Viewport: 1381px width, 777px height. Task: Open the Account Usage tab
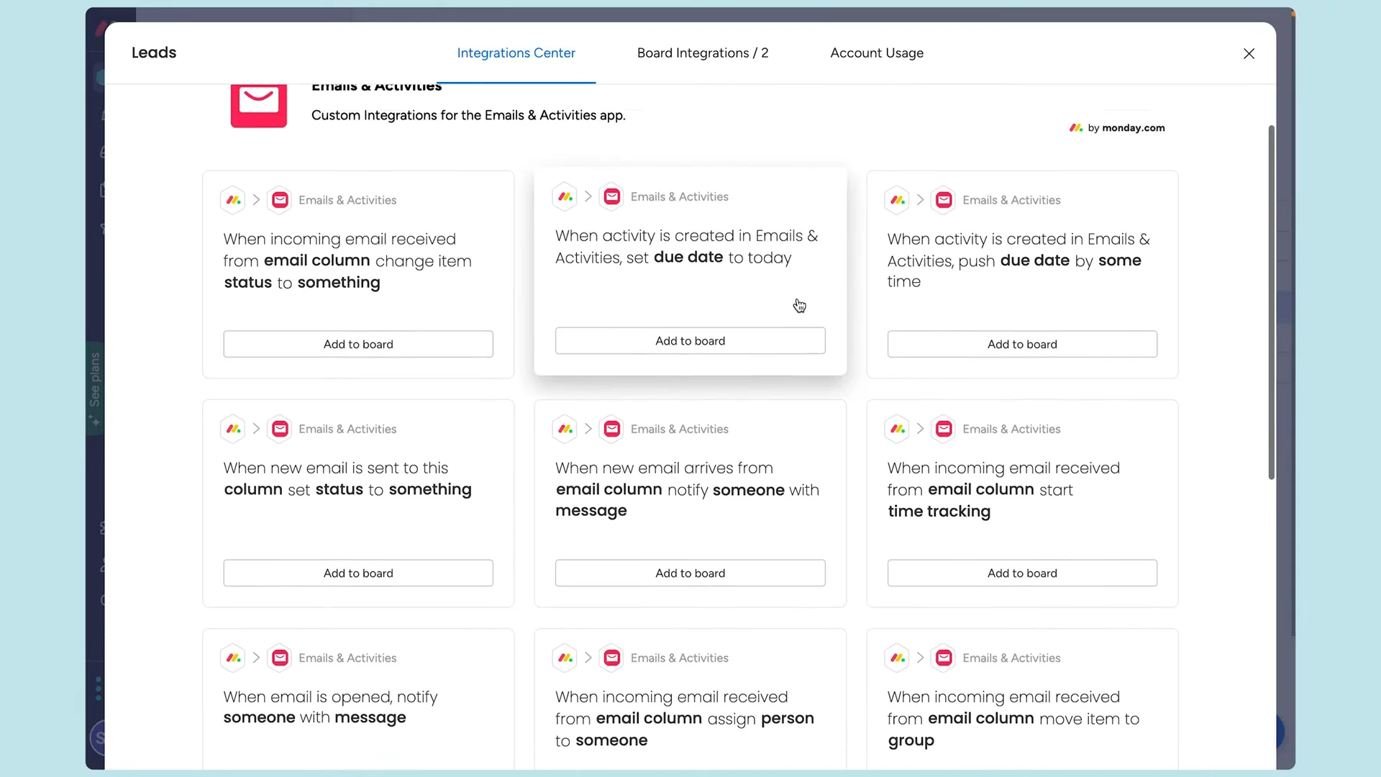coord(876,53)
